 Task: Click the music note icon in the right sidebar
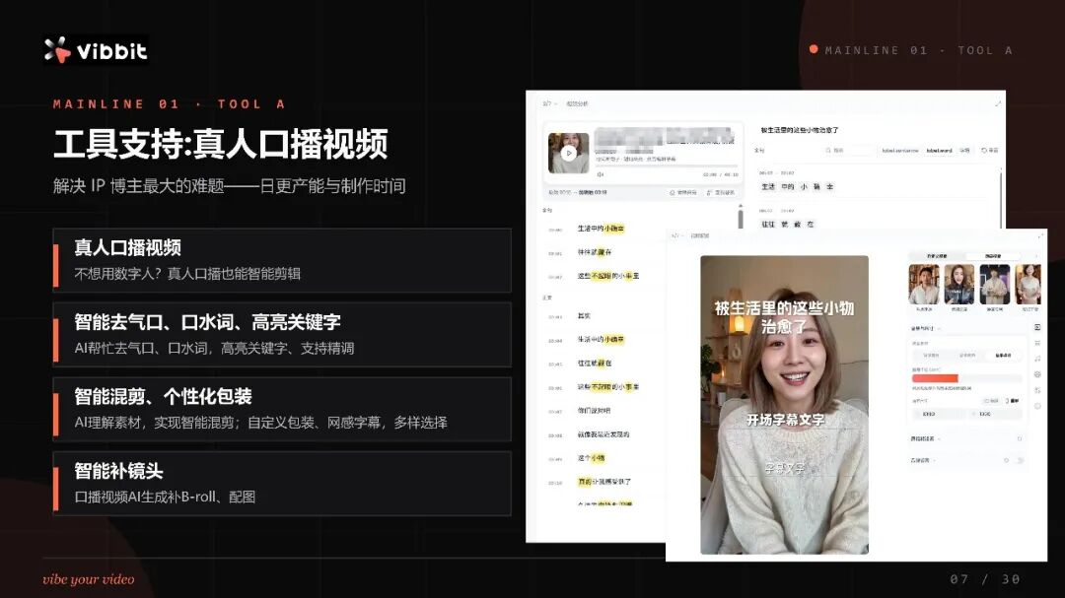point(1036,359)
